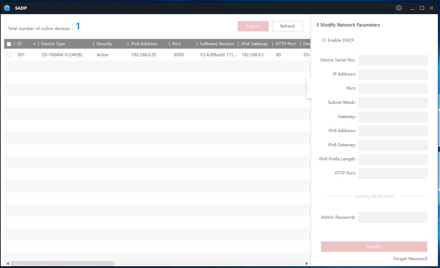Enable the DHCP checkbox
The height and width of the screenshot is (268, 440).
pos(323,40)
